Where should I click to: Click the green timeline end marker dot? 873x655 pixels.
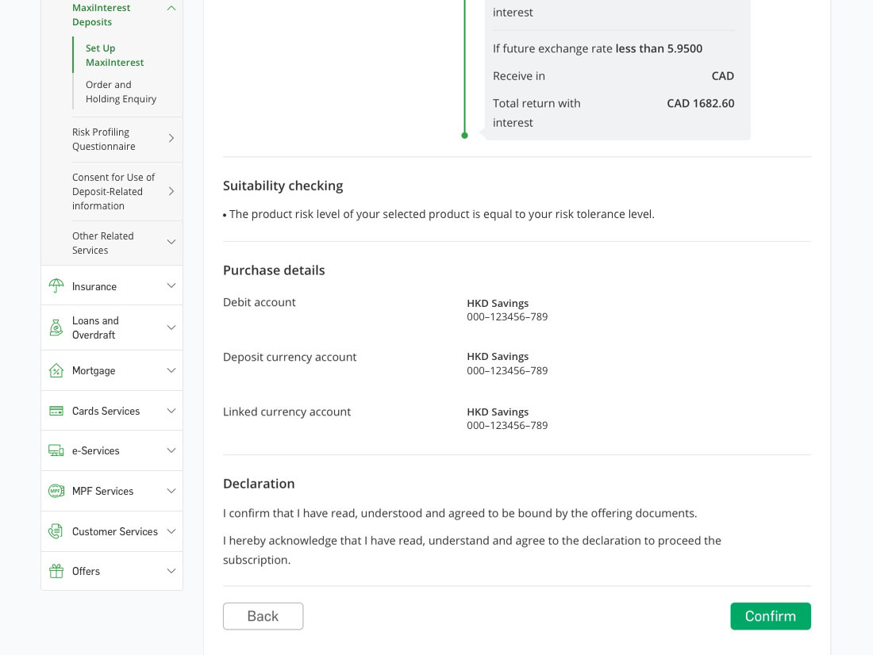pos(465,136)
